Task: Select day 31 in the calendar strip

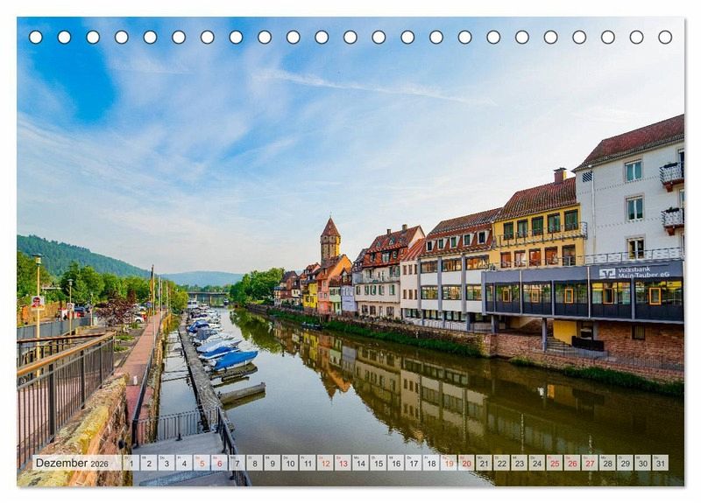Action: coord(661,463)
